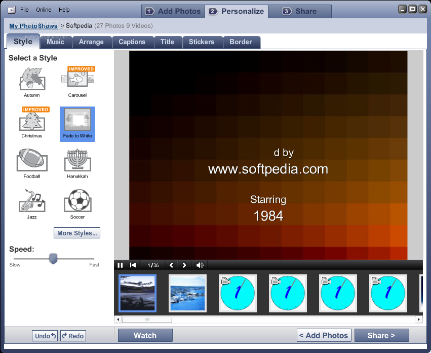Click the 1984 text in preview
Screen dimensions: 431x353
(x=268, y=216)
